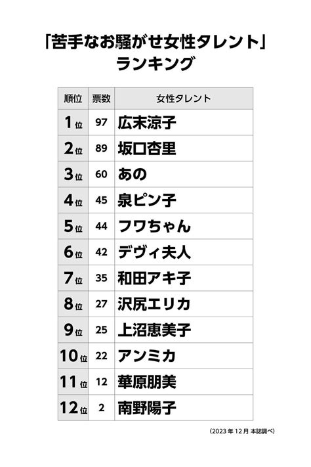Select the name デヴィ夫人
Screen dimensions: 311x467
click(x=154, y=252)
